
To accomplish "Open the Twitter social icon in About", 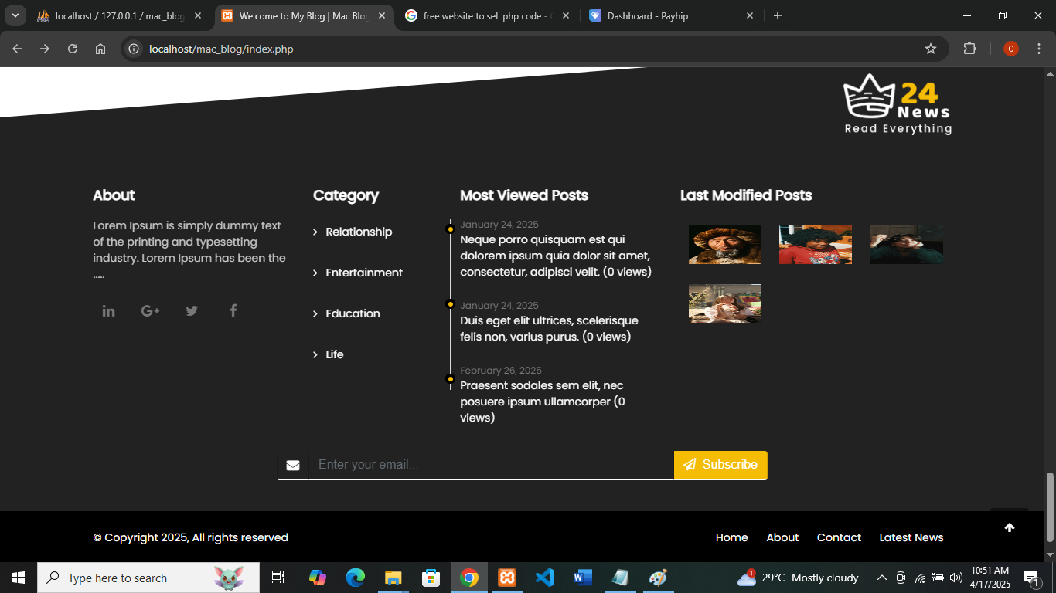I will (192, 311).
